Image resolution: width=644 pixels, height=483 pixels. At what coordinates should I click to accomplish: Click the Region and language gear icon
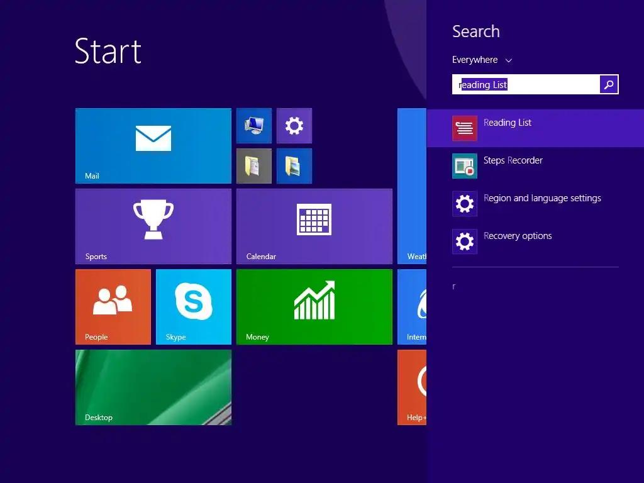465,204
